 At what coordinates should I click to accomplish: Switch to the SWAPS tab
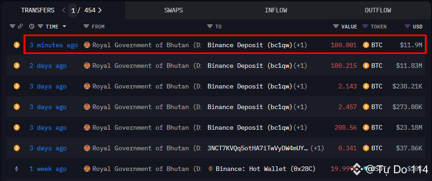174,10
